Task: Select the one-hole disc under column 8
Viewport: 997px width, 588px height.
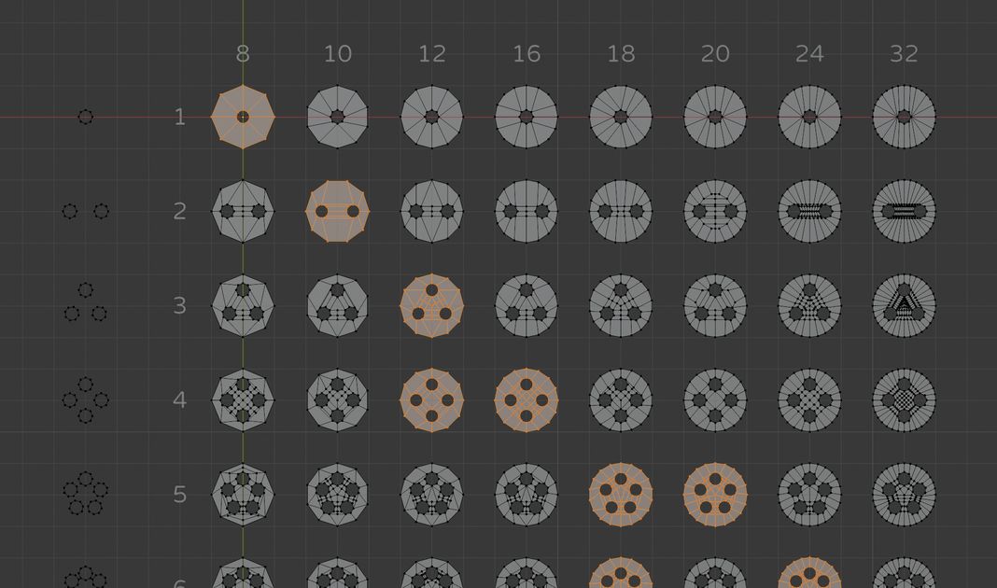Action: [x=243, y=117]
